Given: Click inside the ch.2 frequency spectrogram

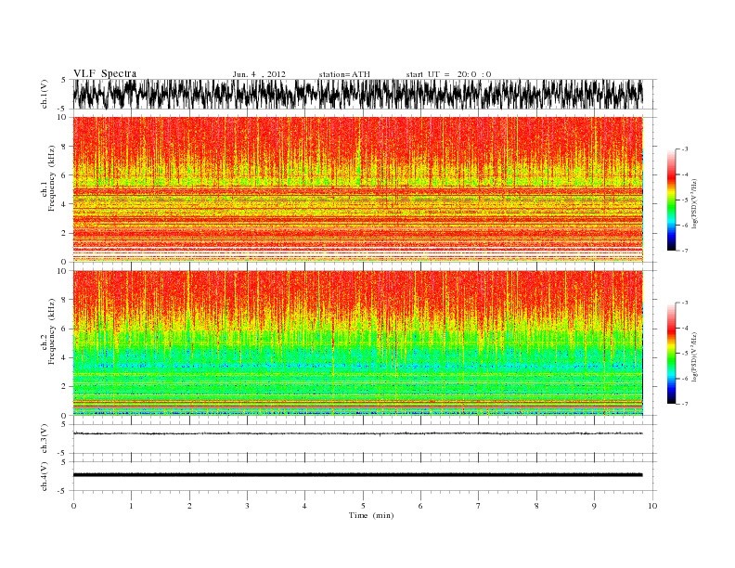Looking at the screenshot, I should [x=357, y=343].
